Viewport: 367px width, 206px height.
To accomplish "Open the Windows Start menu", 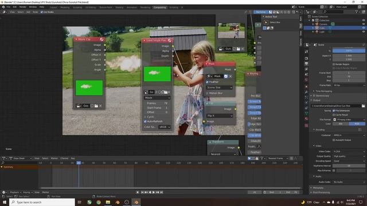I will 4,202.
